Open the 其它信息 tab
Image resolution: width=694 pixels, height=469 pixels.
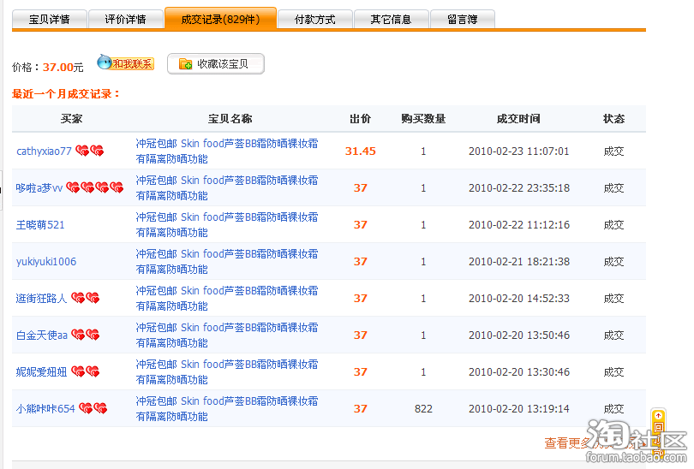tap(391, 19)
